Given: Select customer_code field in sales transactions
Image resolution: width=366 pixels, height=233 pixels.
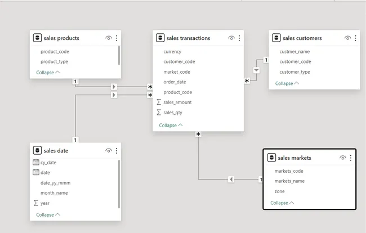Looking at the screenshot, I should click(x=179, y=61).
